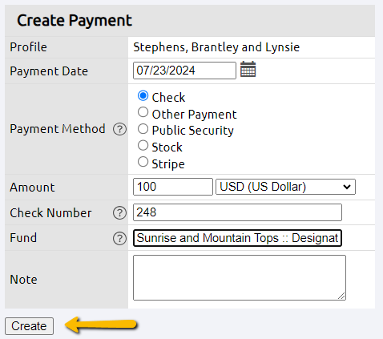Show help for Payment Method
The image size is (383, 339).
[119, 129]
